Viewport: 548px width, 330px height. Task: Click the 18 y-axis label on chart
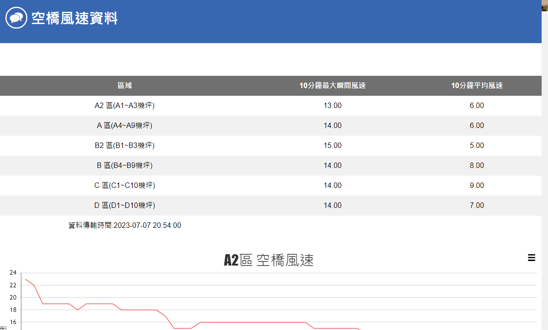[x=13, y=310]
